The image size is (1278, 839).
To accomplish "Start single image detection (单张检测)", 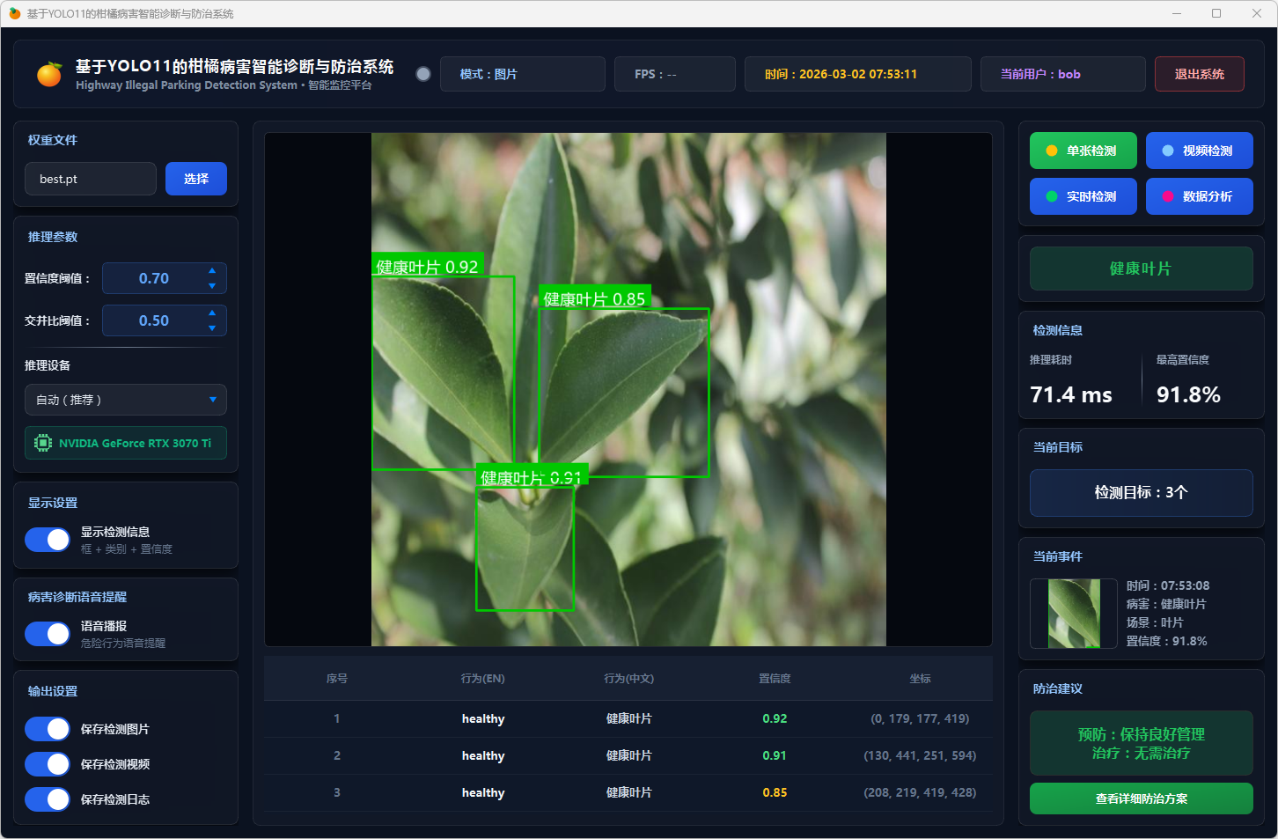I will tap(1083, 151).
